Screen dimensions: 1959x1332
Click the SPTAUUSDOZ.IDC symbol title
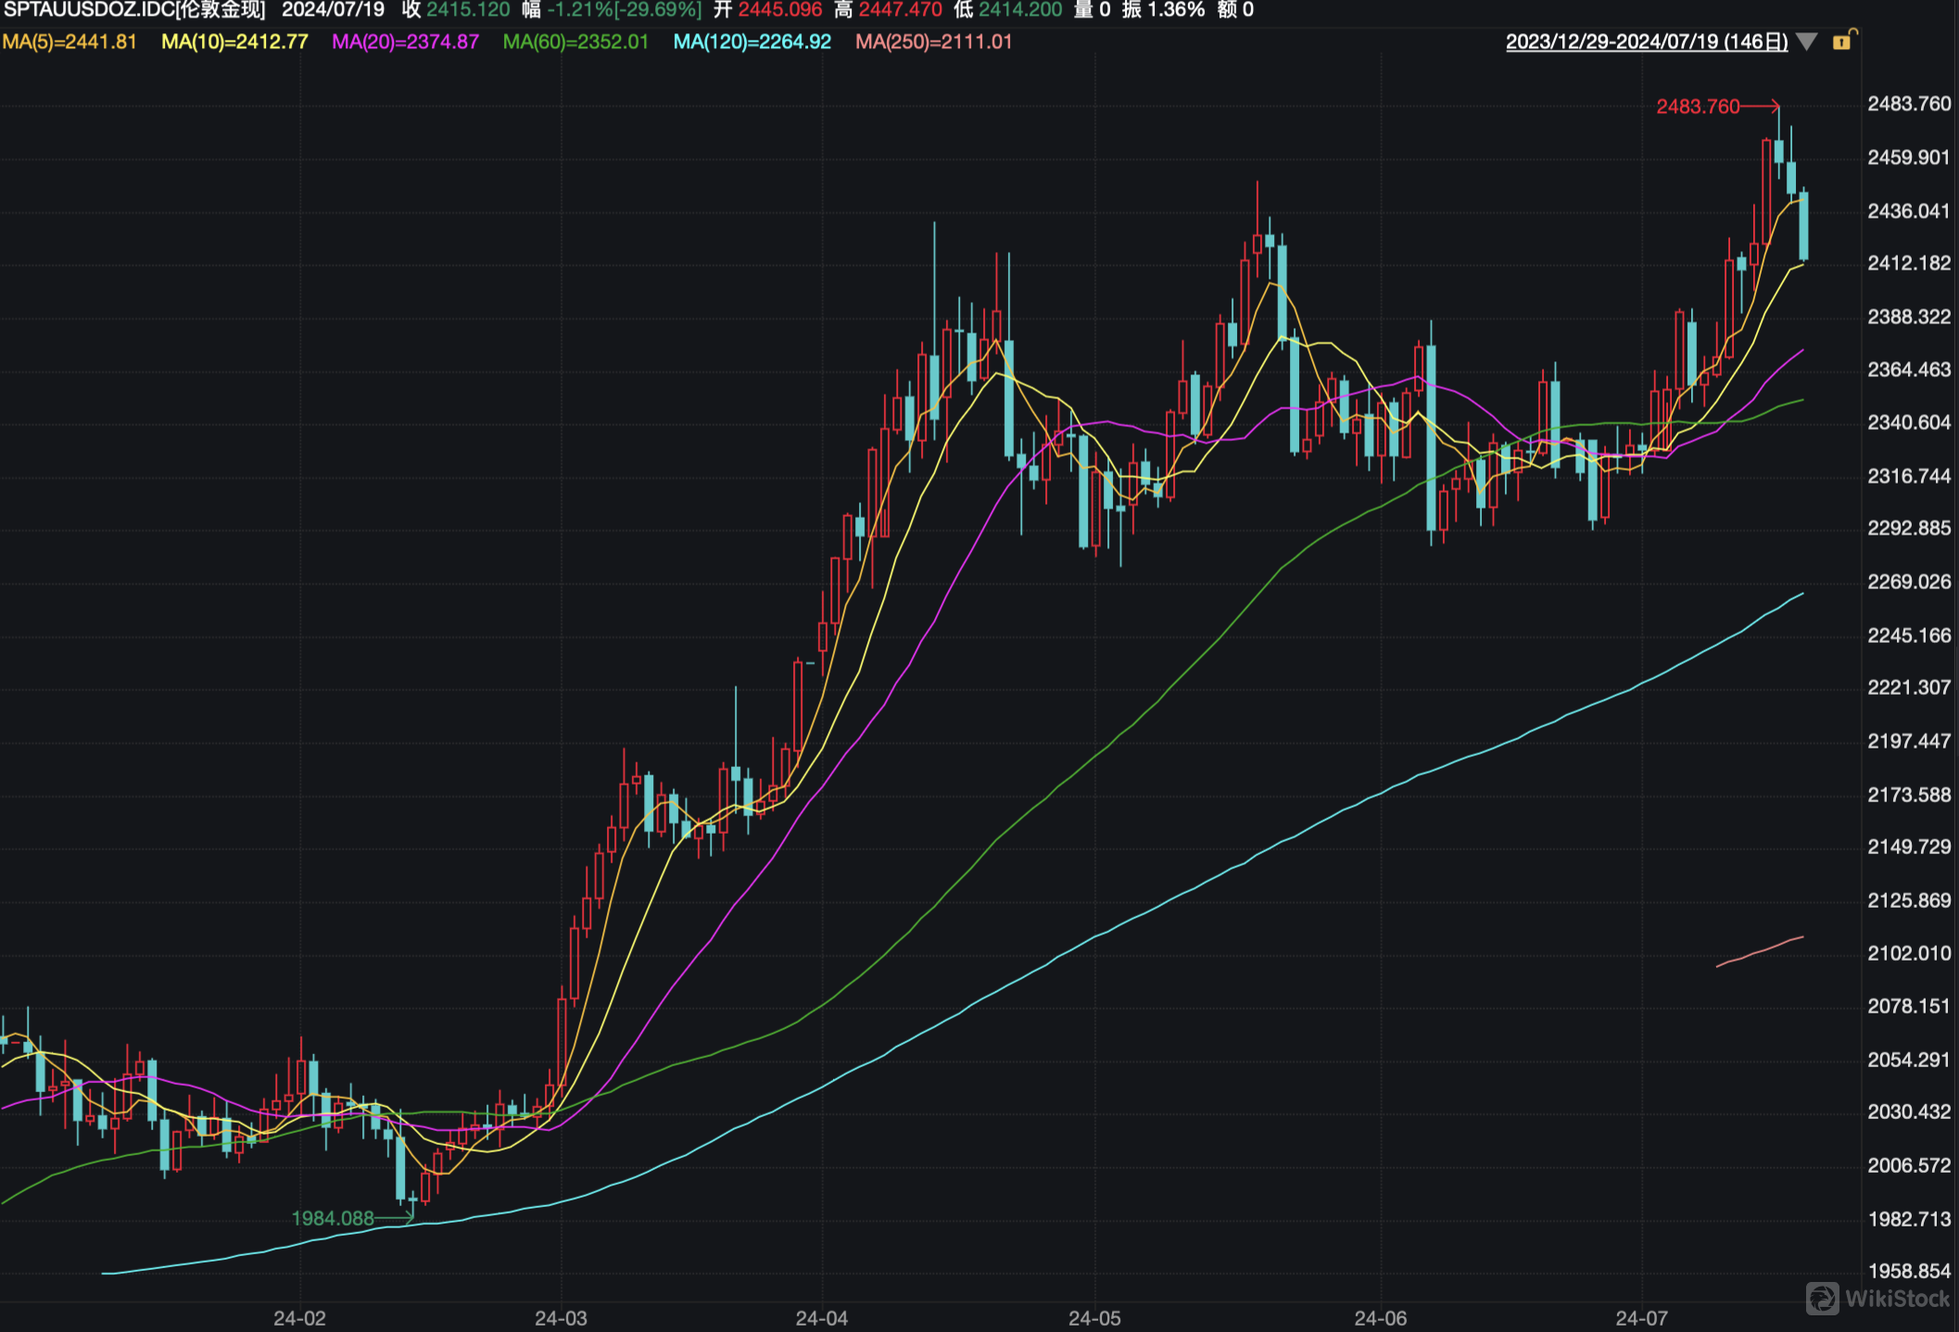point(135,10)
